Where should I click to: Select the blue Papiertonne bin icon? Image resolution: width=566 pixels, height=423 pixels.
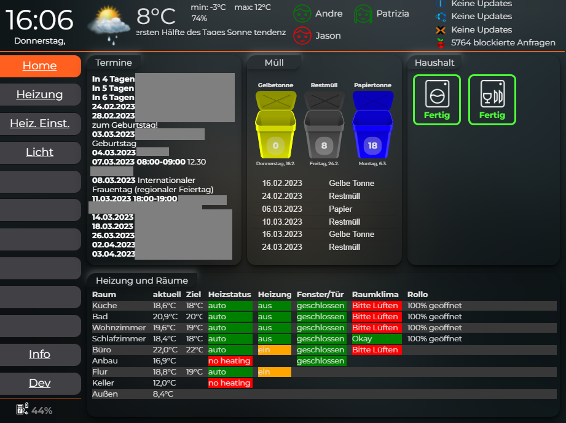coord(372,125)
